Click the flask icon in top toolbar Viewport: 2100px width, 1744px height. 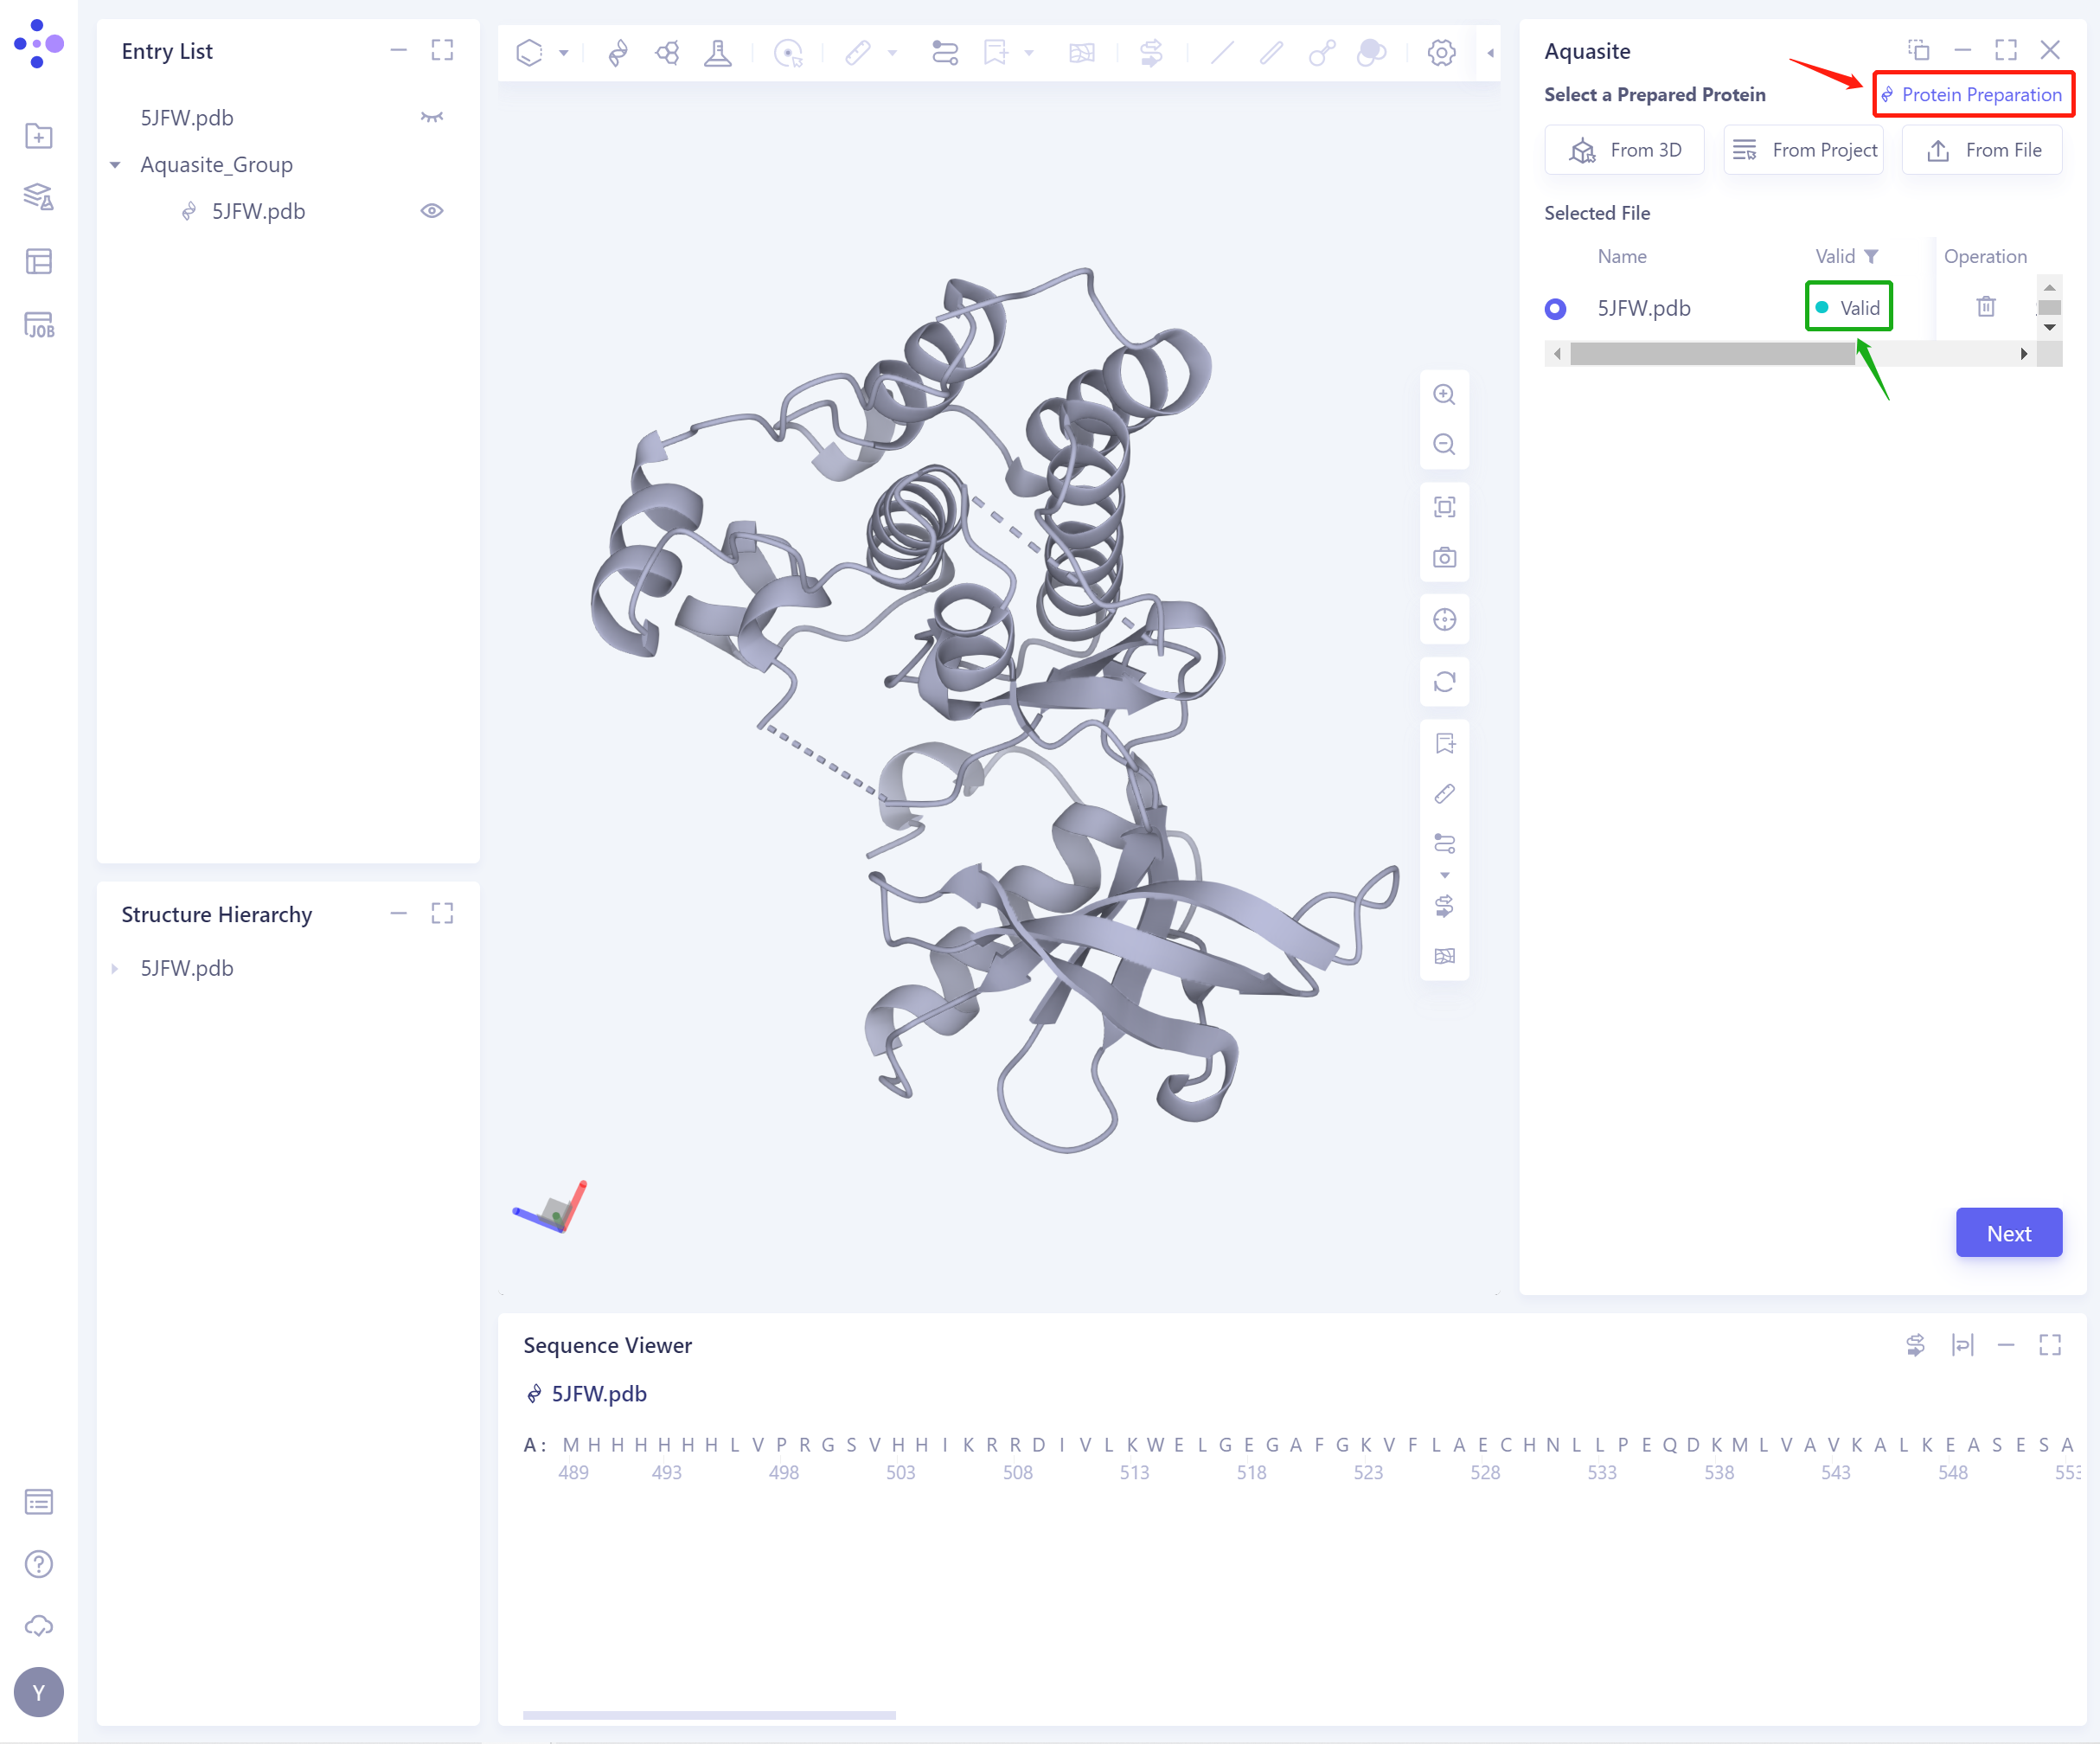(x=717, y=52)
